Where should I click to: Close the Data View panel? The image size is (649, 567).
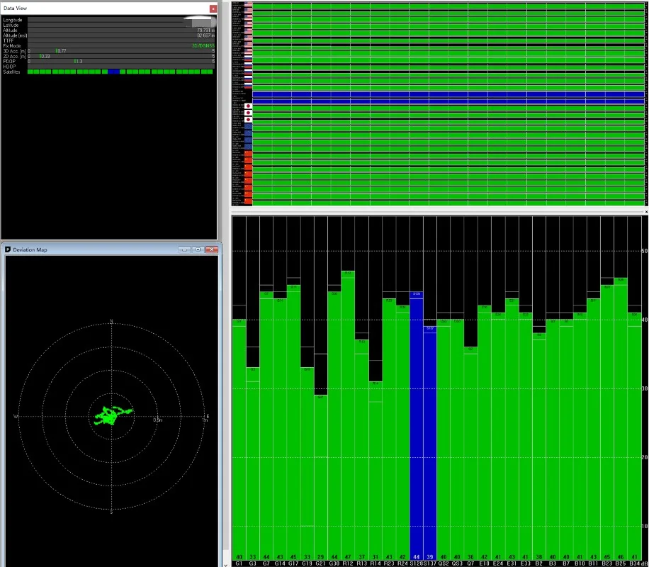213,9
